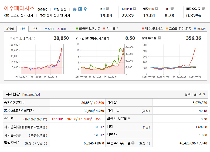
Task: Click help icon beside 시가총액 (상장예정포함,억원)
Action: [19, 127]
